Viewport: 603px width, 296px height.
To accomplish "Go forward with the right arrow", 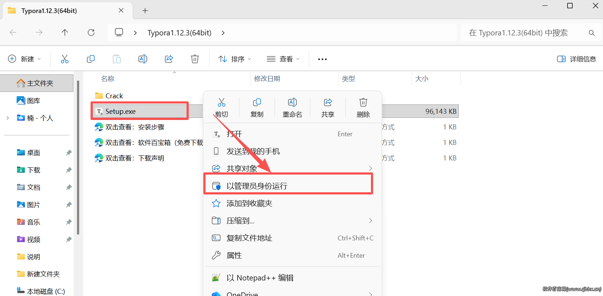I will click(x=39, y=33).
